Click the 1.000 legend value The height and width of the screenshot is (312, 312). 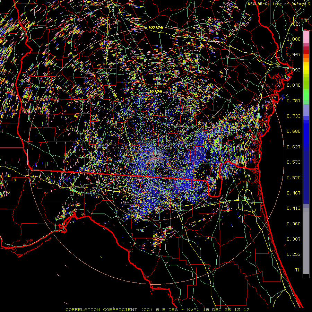tap(294, 39)
